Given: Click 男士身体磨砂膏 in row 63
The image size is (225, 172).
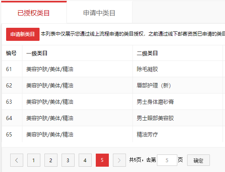Looking at the screenshot, I should click(x=155, y=102).
